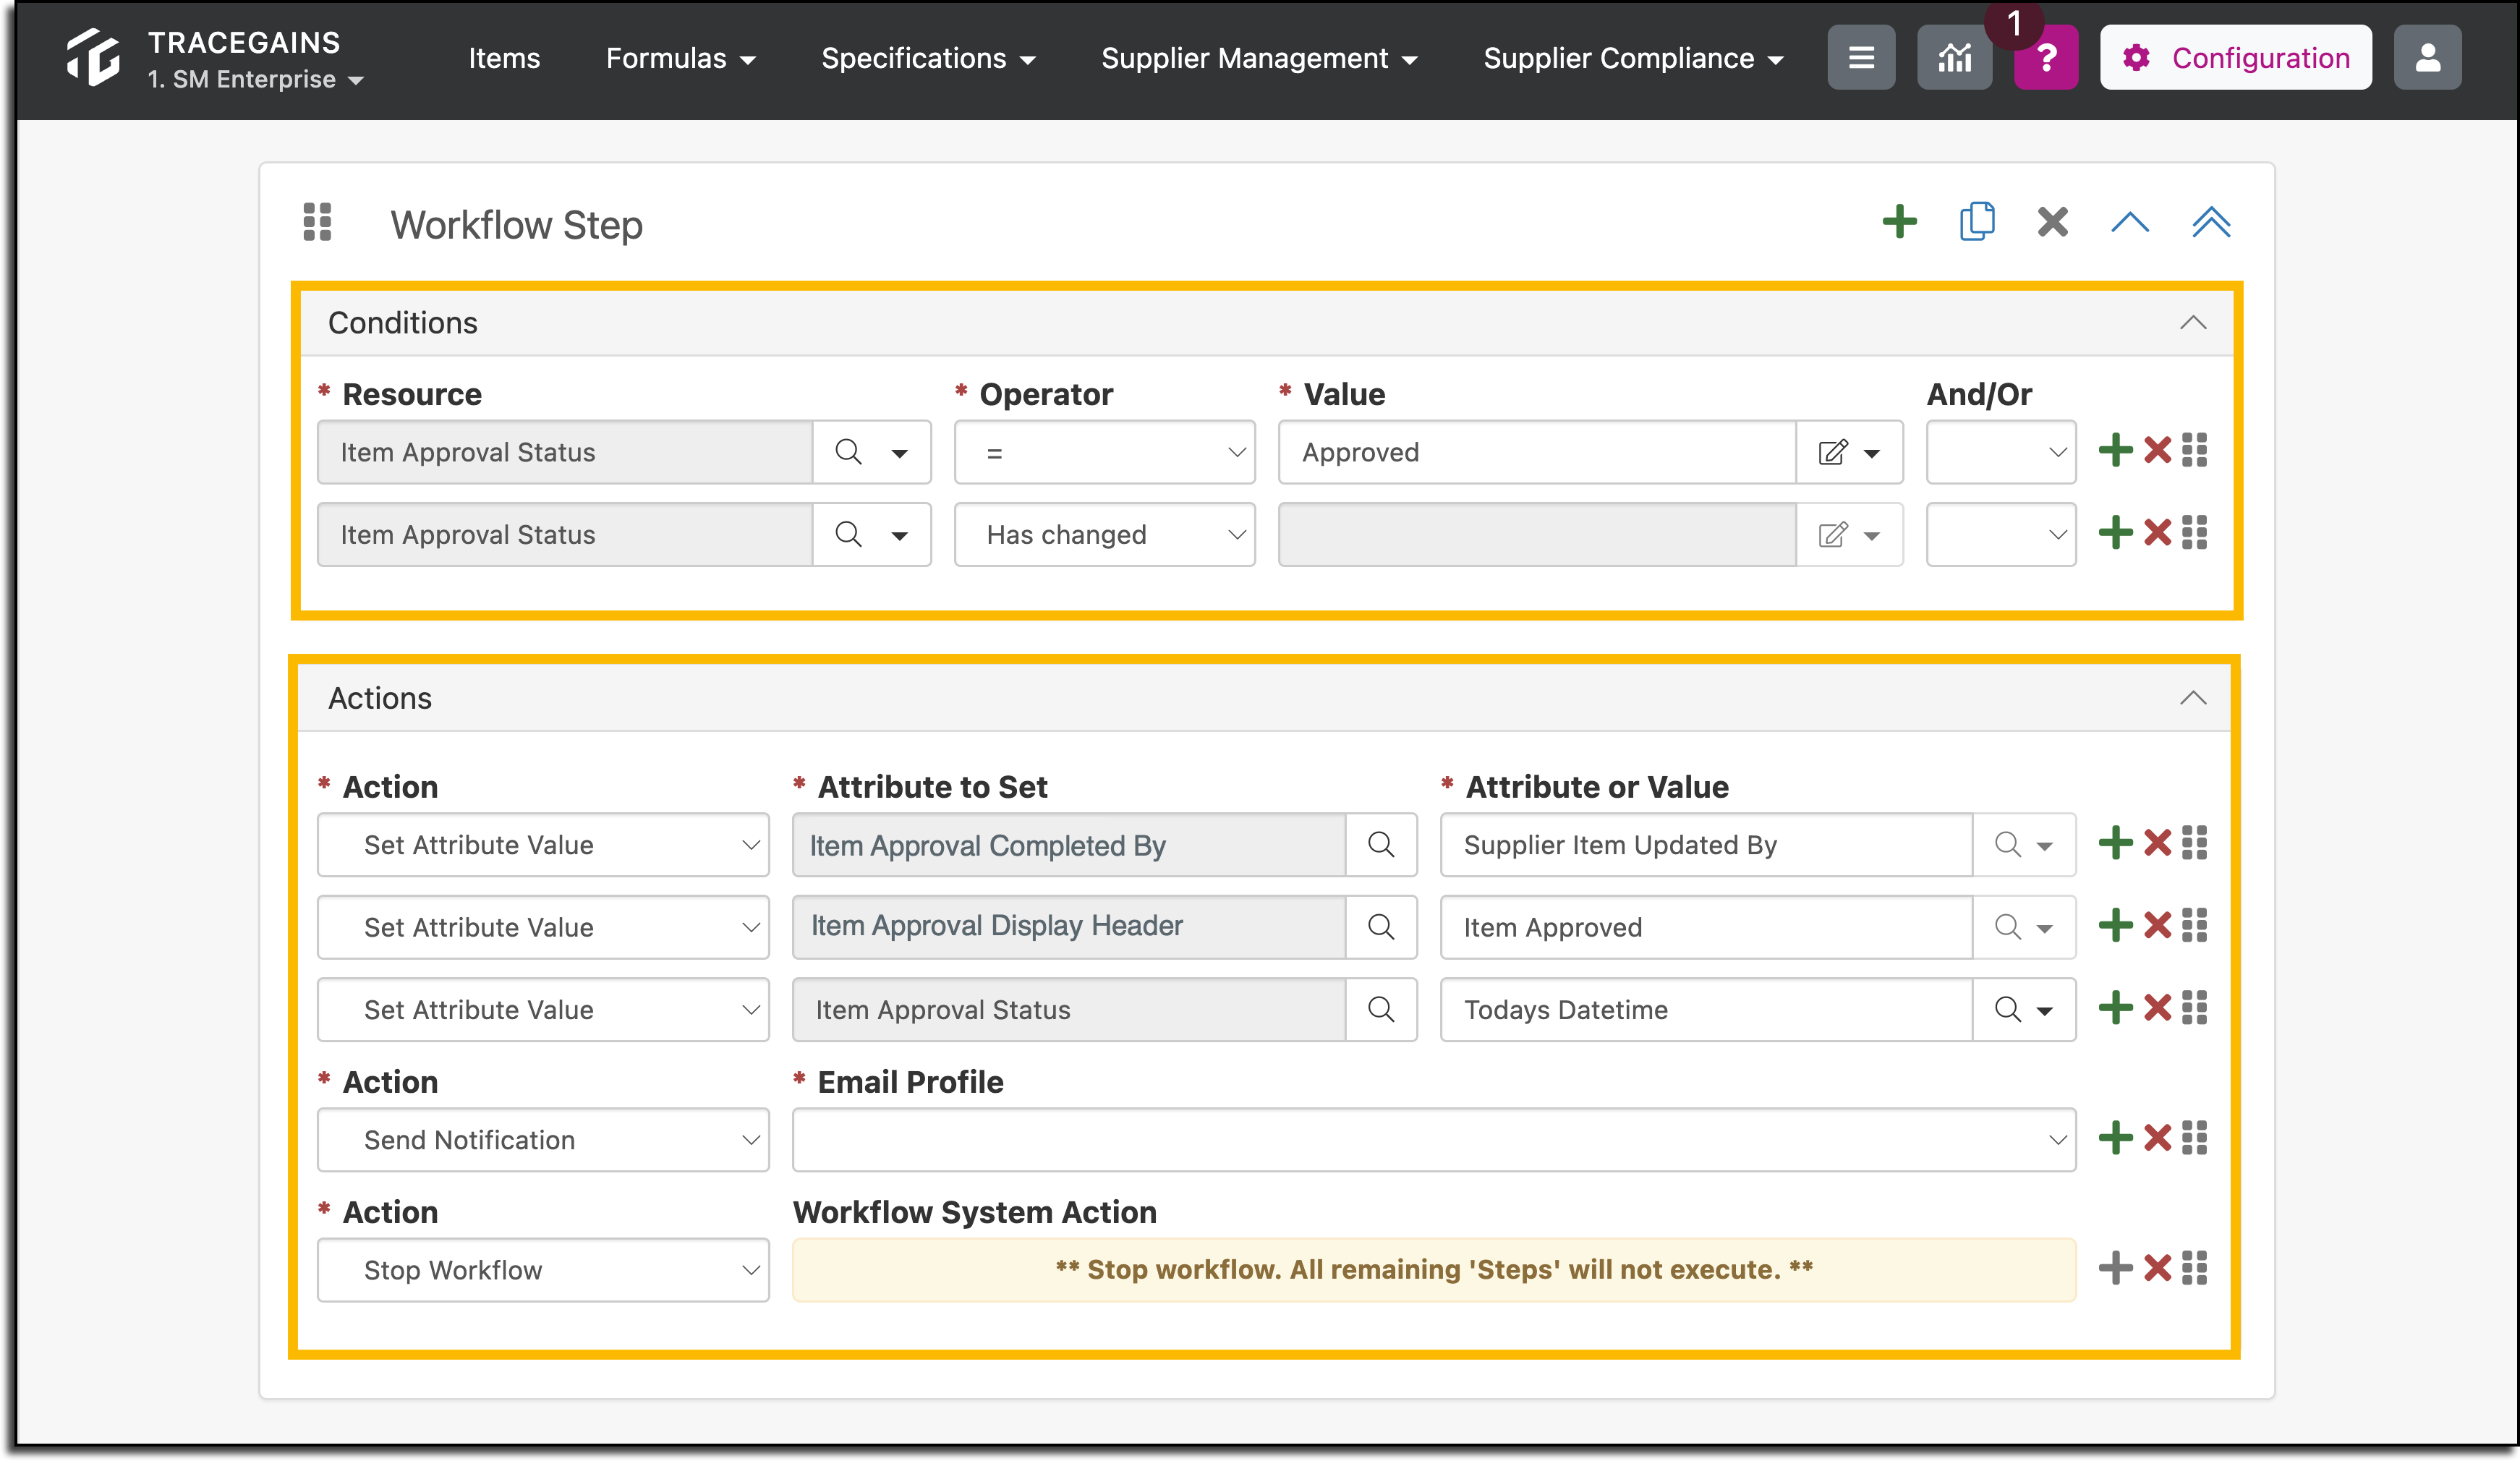The height and width of the screenshot is (1461, 2520).
Task: Open the Email Profile dropdown
Action: pos(1434,1140)
